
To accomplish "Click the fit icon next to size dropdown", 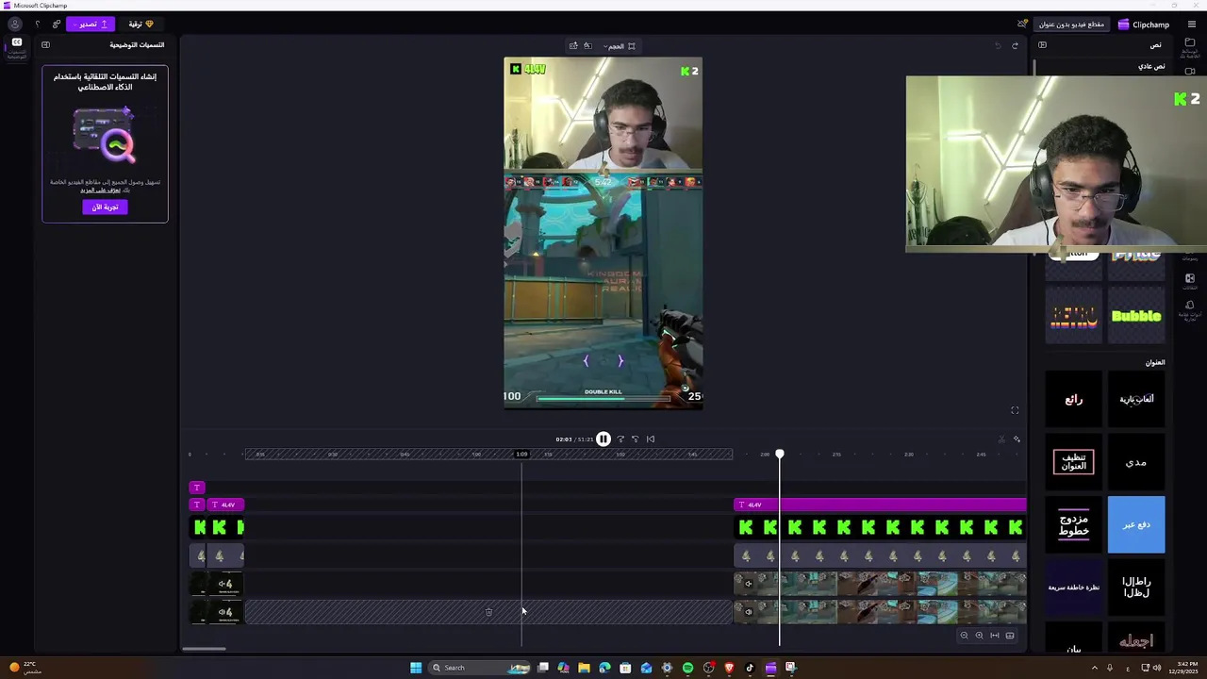I will click(632, 45).
